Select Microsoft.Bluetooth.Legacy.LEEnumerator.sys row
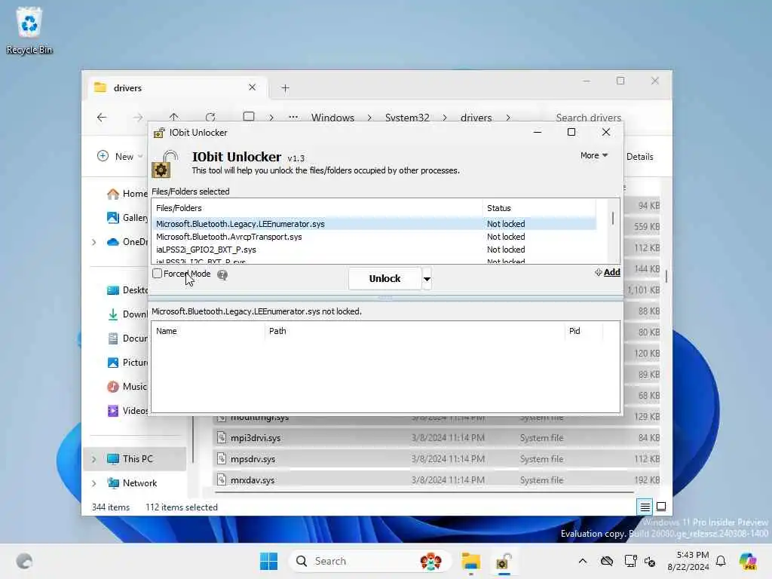Image resolution: width=772 pixels, height=579 pixels. 374,224
